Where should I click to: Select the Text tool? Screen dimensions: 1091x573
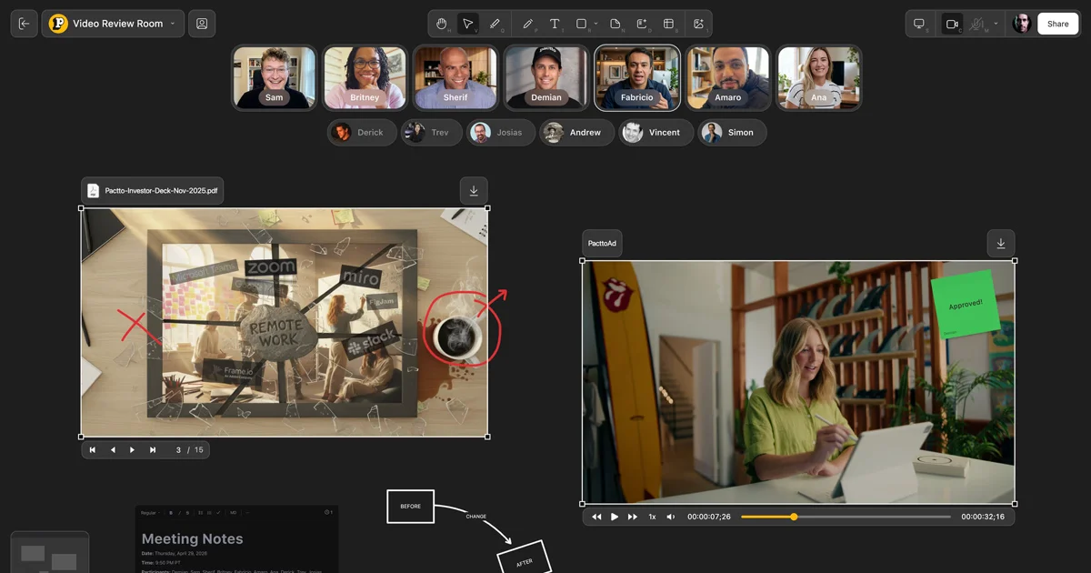click(x=555, y=24)
